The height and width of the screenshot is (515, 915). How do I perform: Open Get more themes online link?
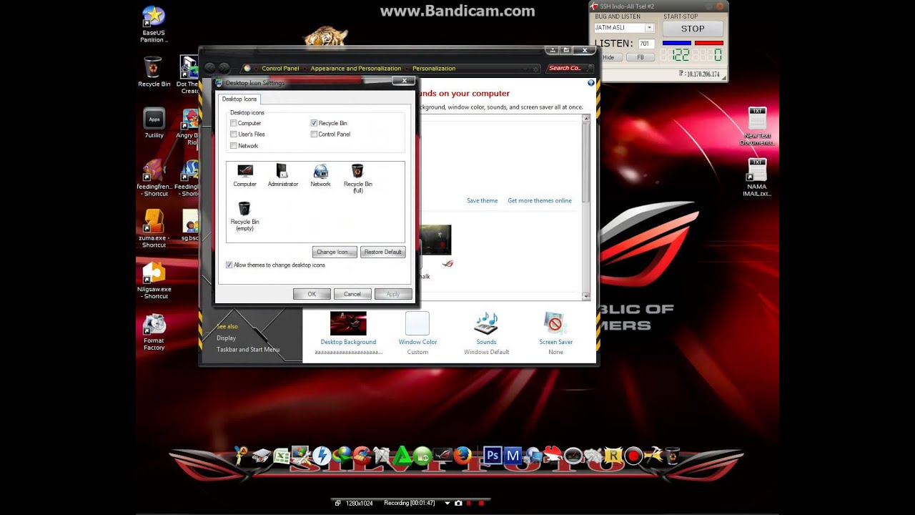[x=540, y=201]
